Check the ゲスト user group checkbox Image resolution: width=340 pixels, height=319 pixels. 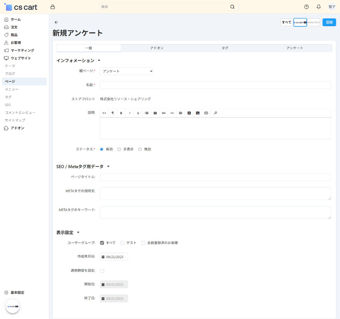tap(122, 243)
